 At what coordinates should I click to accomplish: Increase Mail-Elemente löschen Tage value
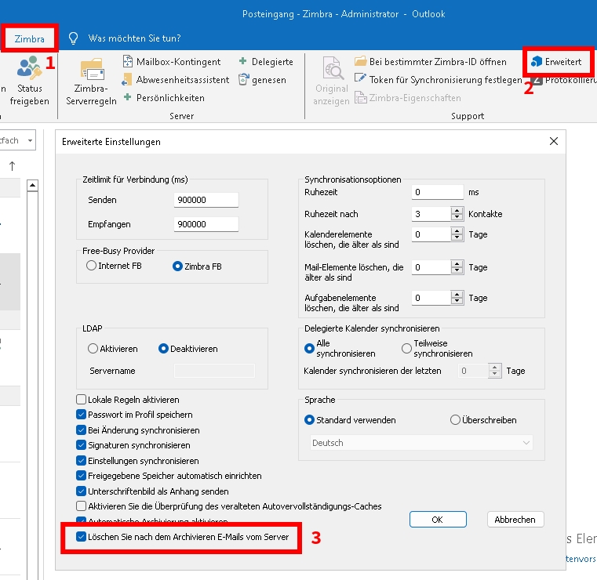click(457, 264)
